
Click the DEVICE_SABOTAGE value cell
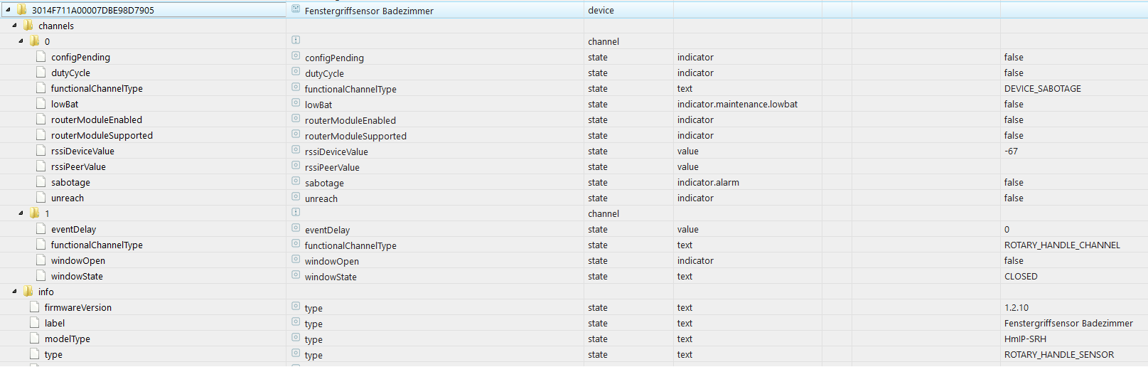(1042, 88)
